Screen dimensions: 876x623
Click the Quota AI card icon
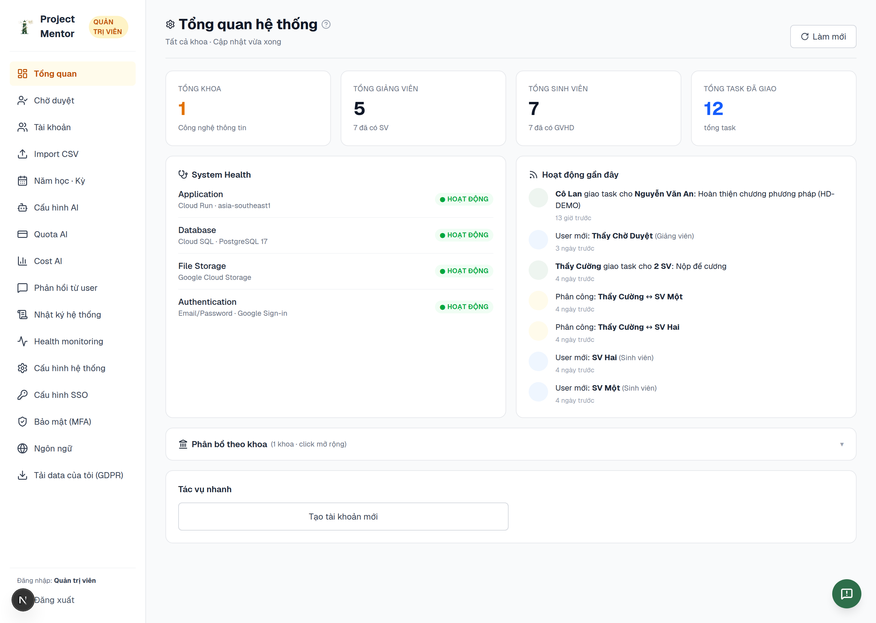[x=23, y=235]
